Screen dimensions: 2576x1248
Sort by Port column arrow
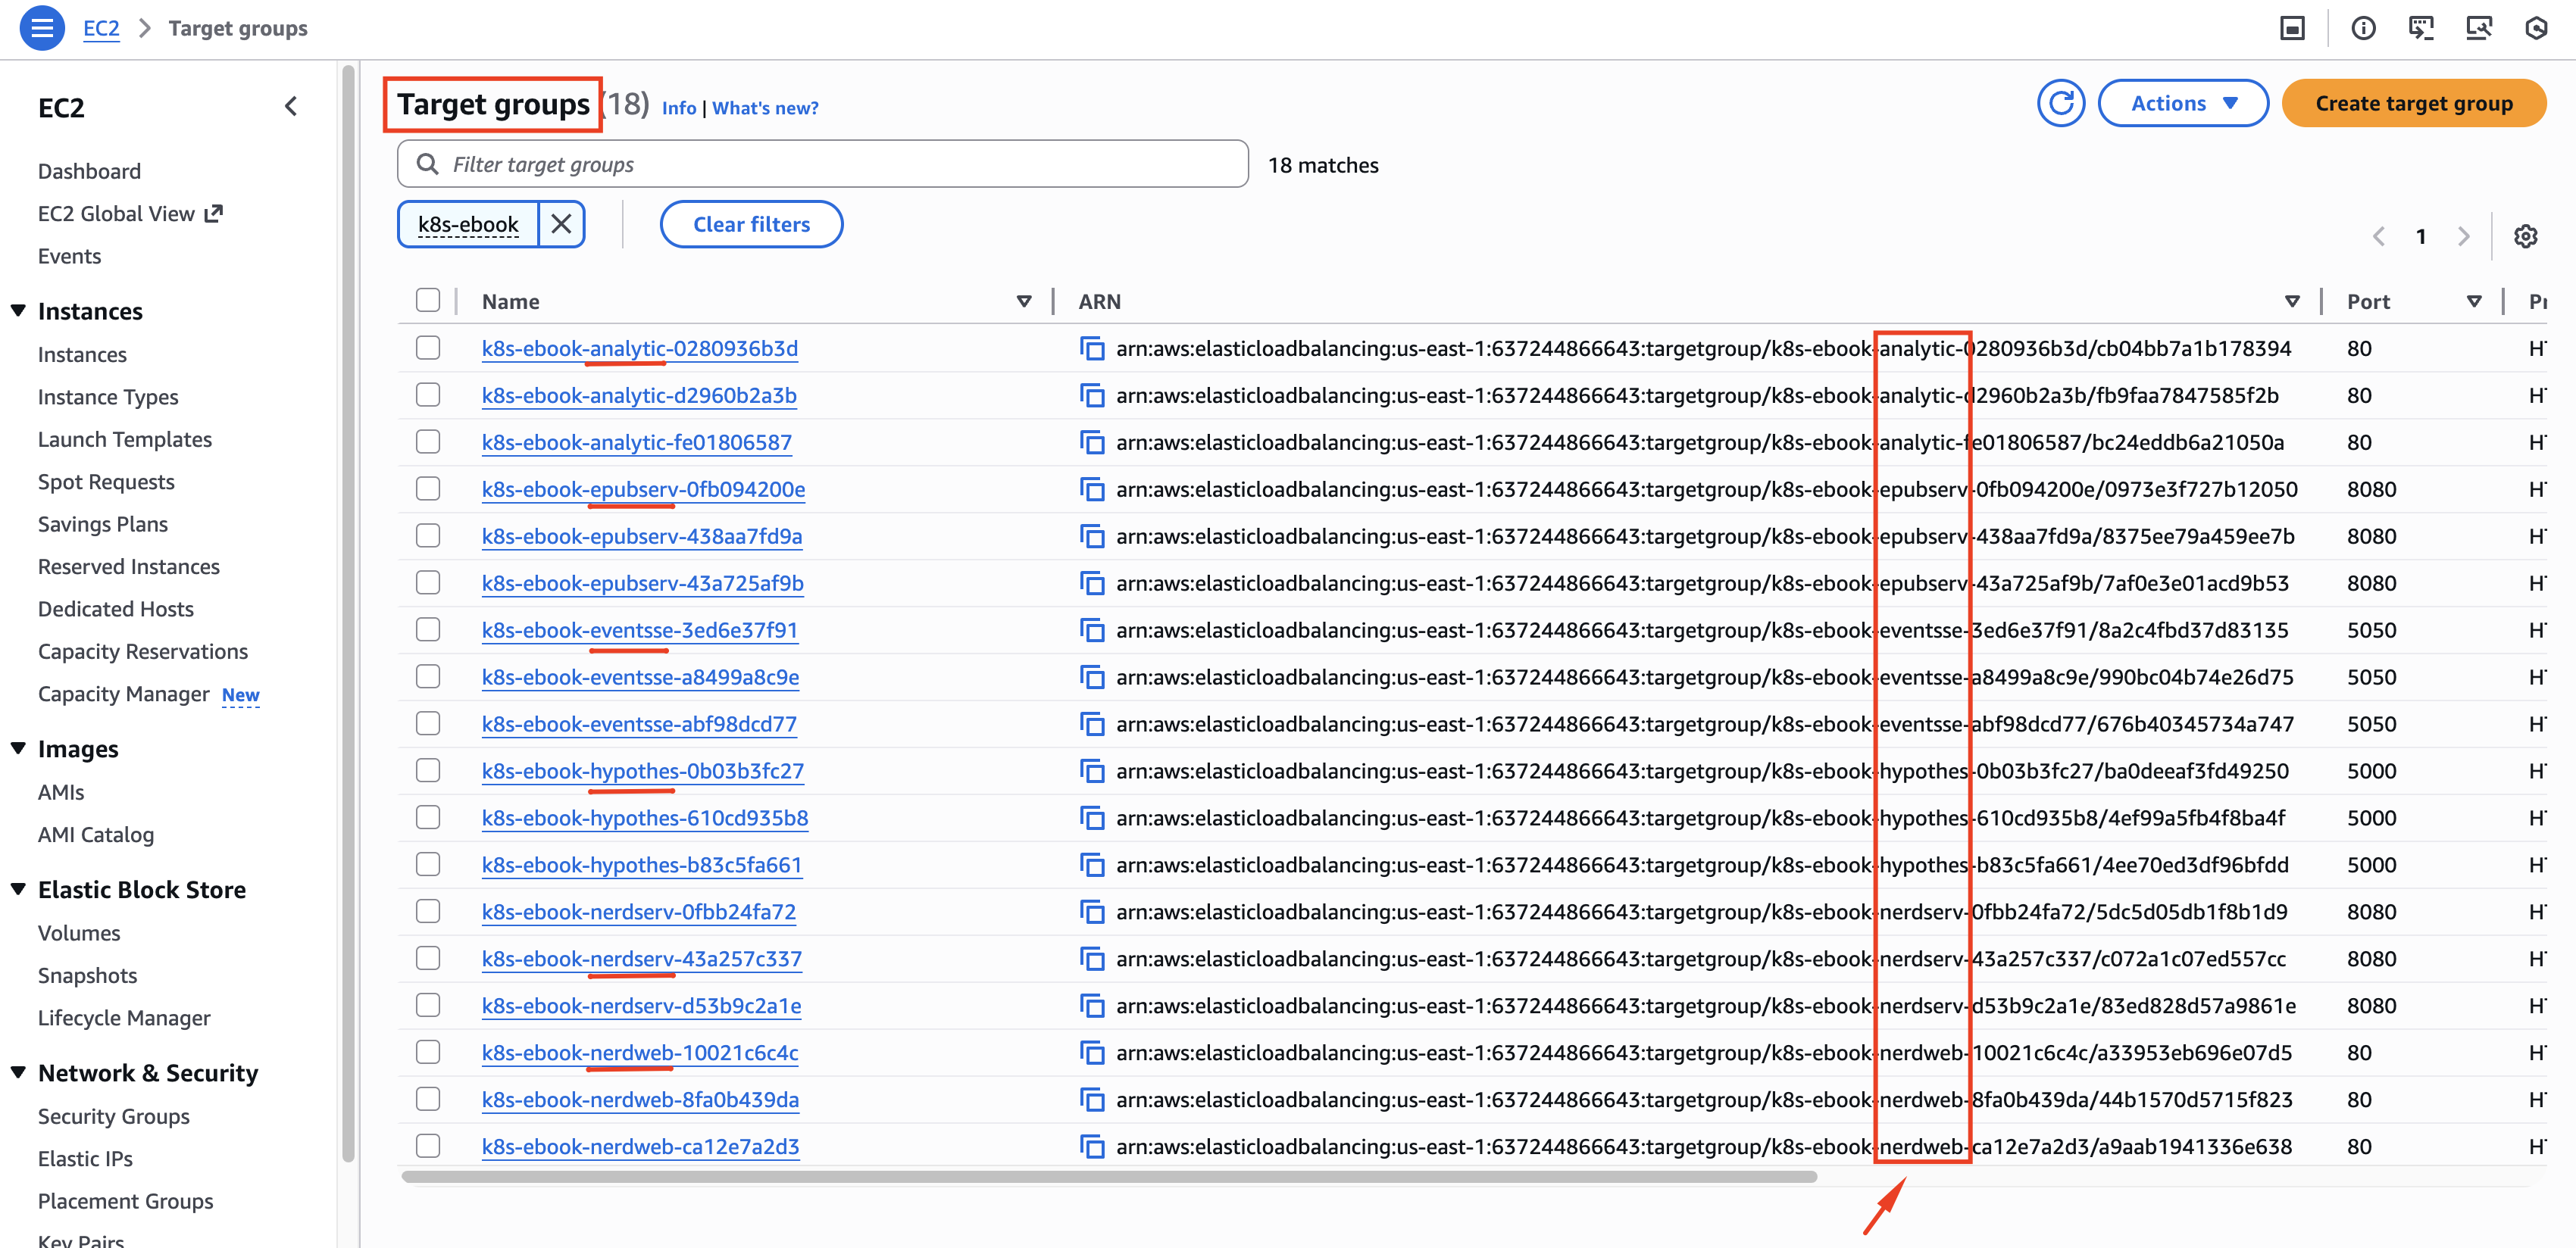pyautogui.click(x=2474, y=301)
